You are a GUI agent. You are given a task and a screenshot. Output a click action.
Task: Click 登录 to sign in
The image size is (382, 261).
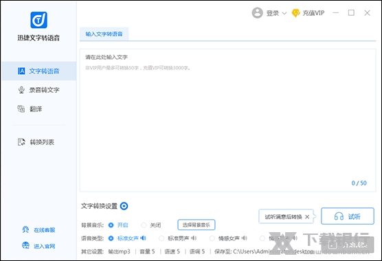pyautogui.click(x=273, y=13)
